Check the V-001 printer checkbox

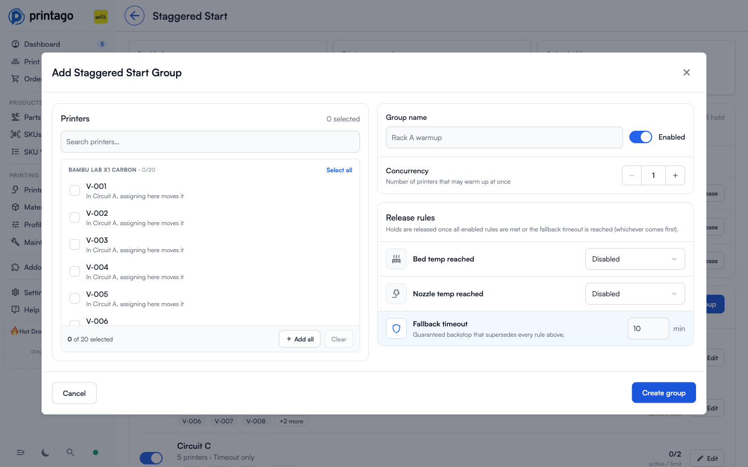[x=75, y=190]
